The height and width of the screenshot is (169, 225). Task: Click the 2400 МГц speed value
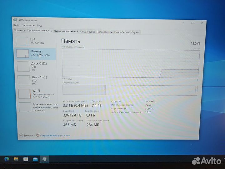point(150,101)
